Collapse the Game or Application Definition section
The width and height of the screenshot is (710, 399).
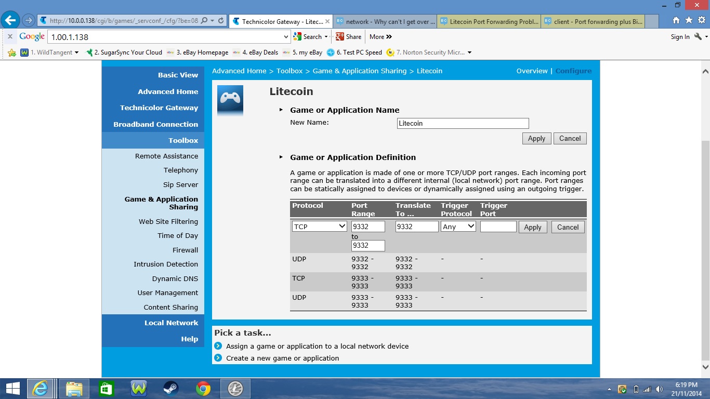click(x=281, y=157)
